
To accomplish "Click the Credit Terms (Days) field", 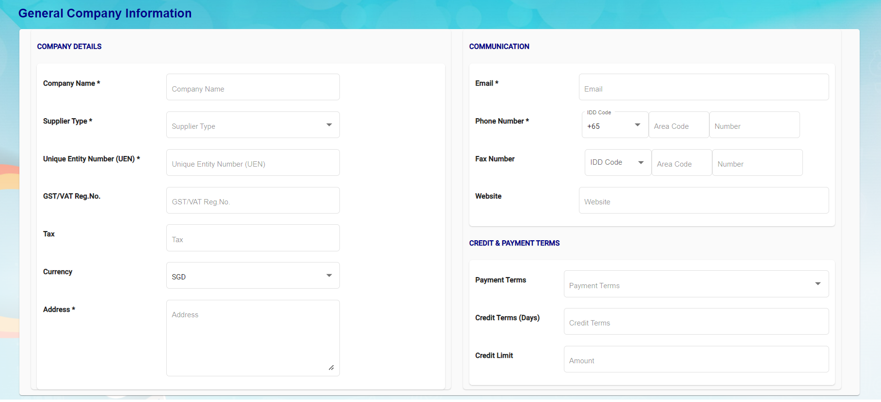I will 696,322.
